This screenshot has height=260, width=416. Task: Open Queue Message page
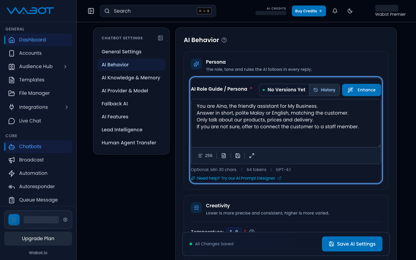pos(38,200)
